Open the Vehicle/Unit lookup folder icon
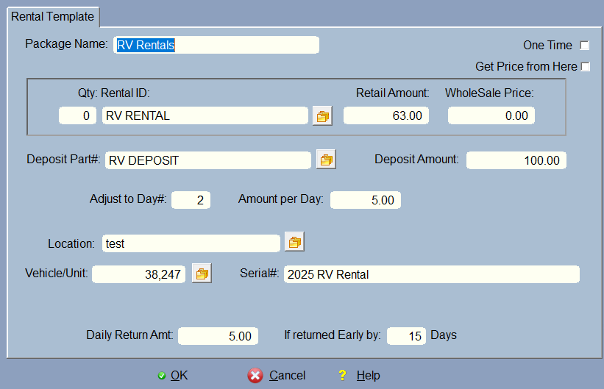Screen dimensions: 604x389 202,274
